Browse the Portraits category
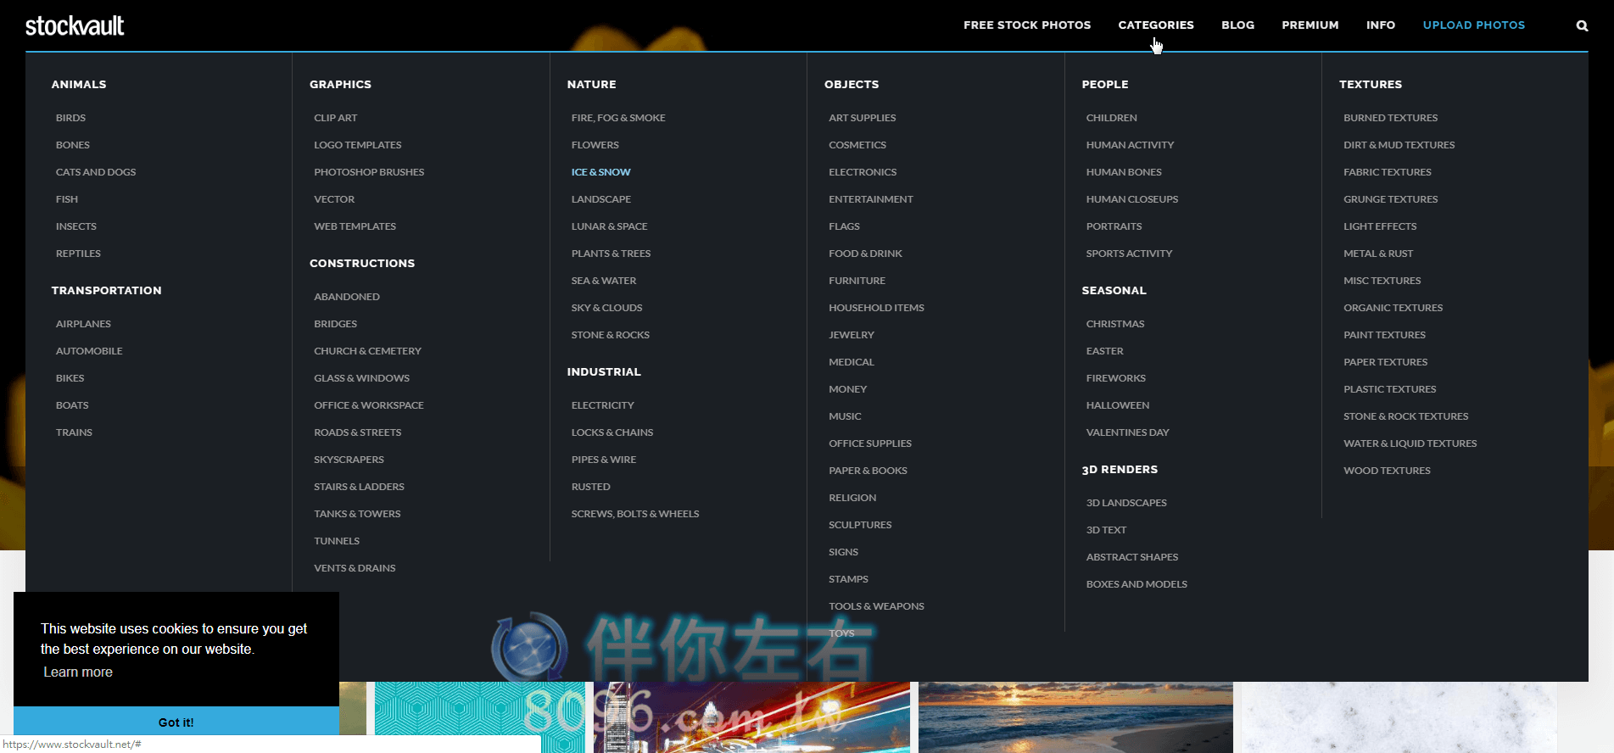 click(1114, 226)
